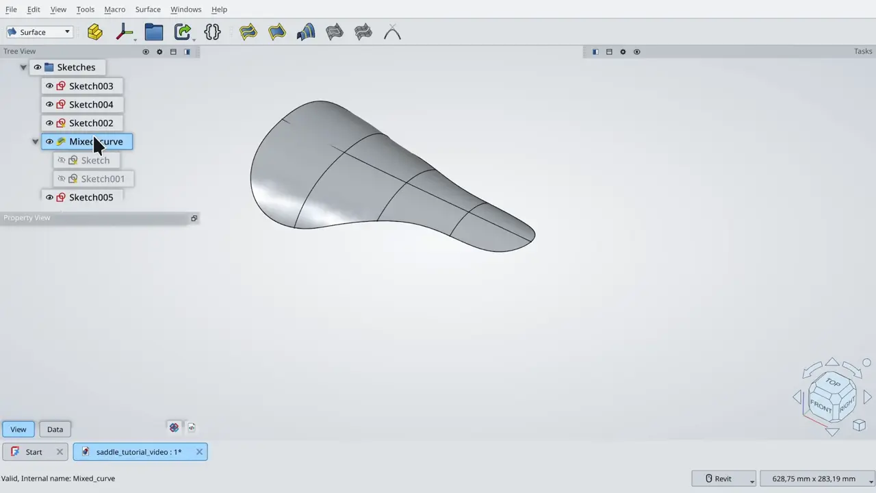Click the red-blue cube icon above tabs
Viewport: 876px width, 493px height.
click(174, 427)
